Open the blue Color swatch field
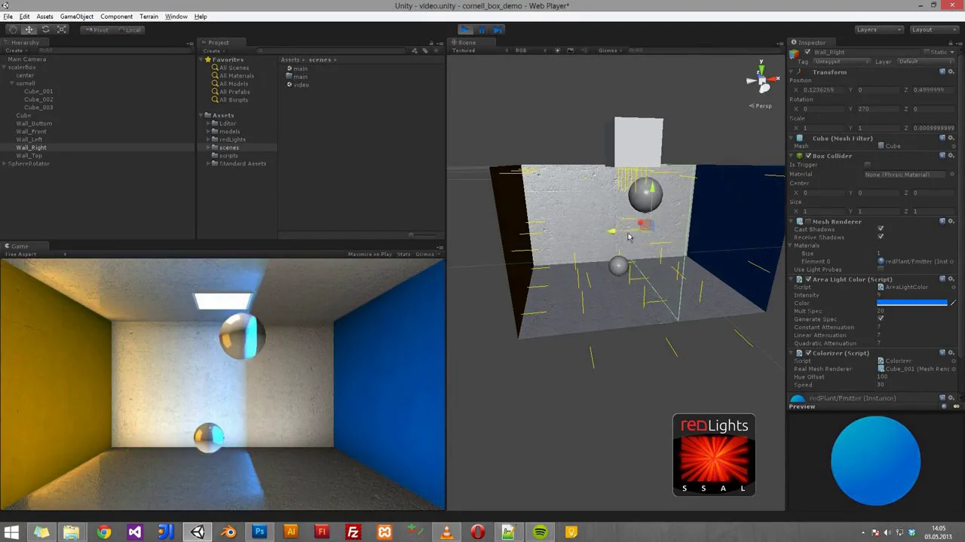Viewport: 965px width, 542px height. tap(911, 303)
